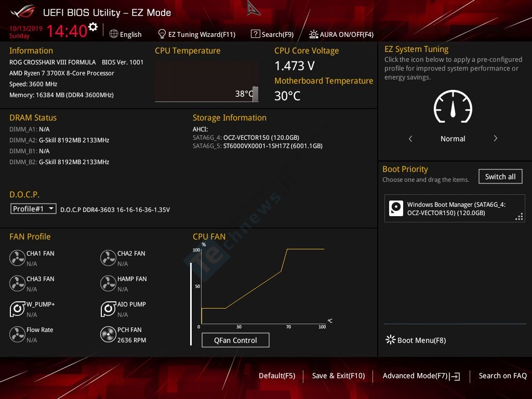Click Save & Exit(F10)
Viewport: 532px width, 399px height.
click(338, 376)
